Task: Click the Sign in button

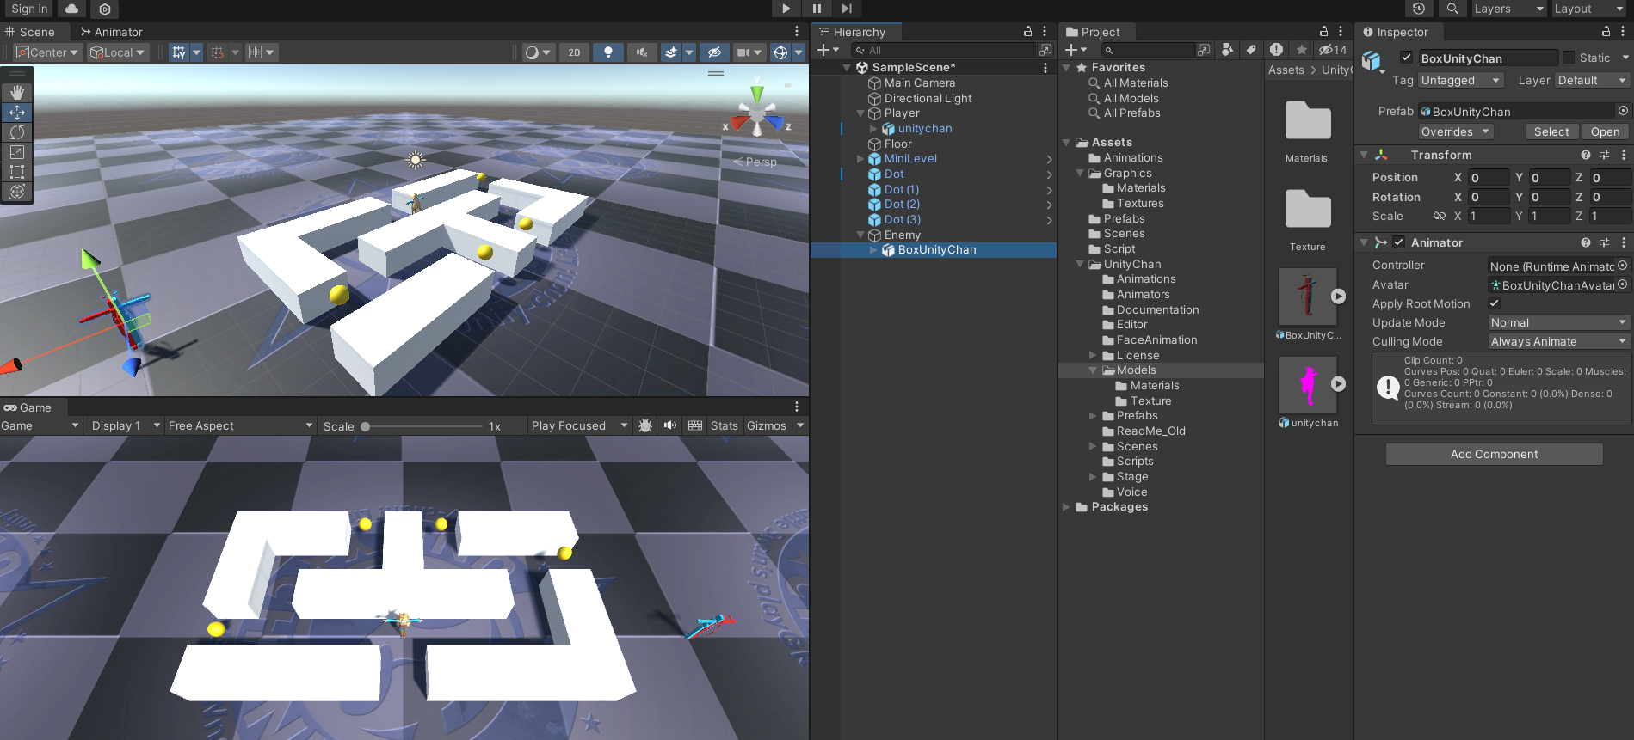Action: click(x=29, y=9)
